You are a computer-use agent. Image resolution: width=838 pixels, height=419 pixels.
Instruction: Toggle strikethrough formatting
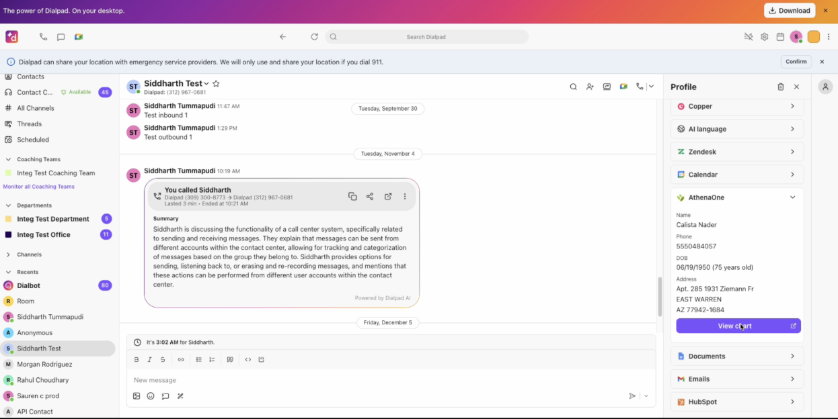163,360
